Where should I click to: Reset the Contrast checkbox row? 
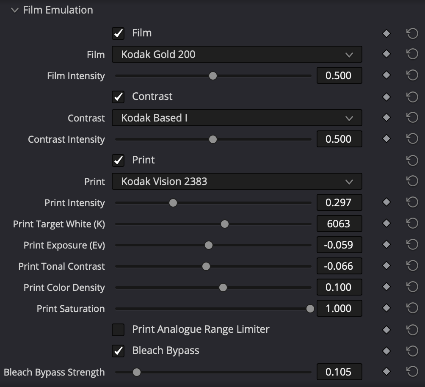coord(412,97)
